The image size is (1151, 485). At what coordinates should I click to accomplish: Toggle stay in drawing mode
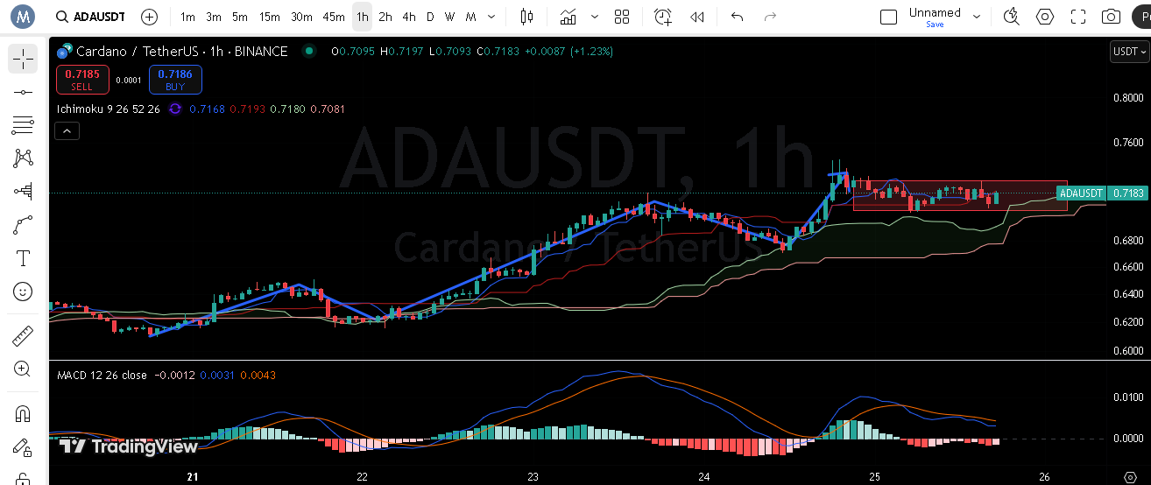pyautogui.click(x=23, y=446)
